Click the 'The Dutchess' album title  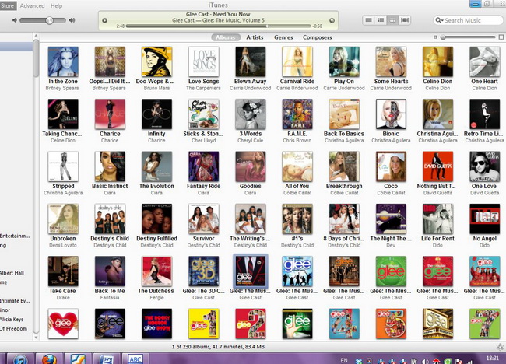click(156, 291)
